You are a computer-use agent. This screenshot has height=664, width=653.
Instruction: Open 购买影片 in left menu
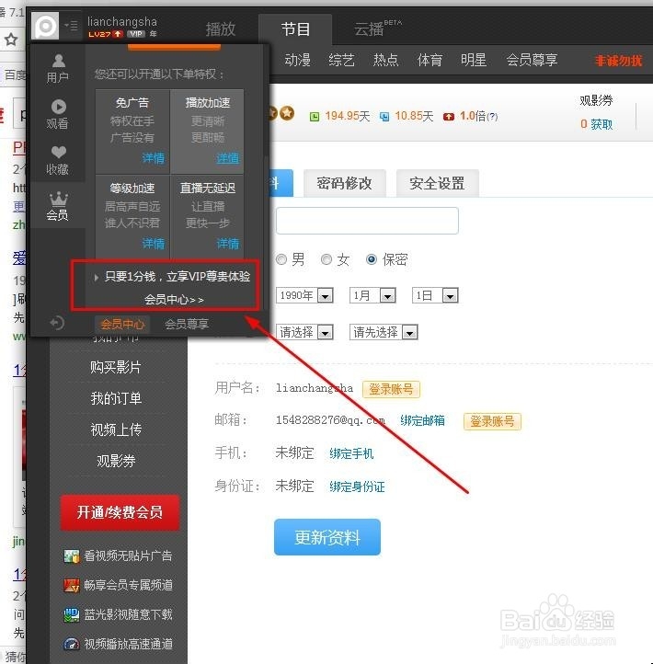point(116,367)
